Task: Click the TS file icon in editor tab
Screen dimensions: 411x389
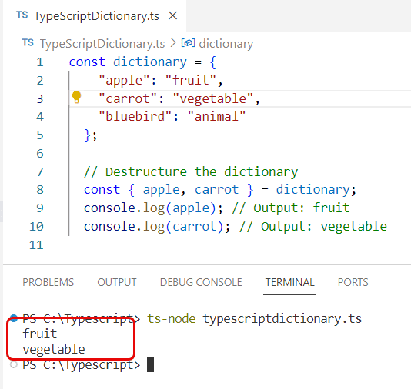Action: tap(22, 15)
